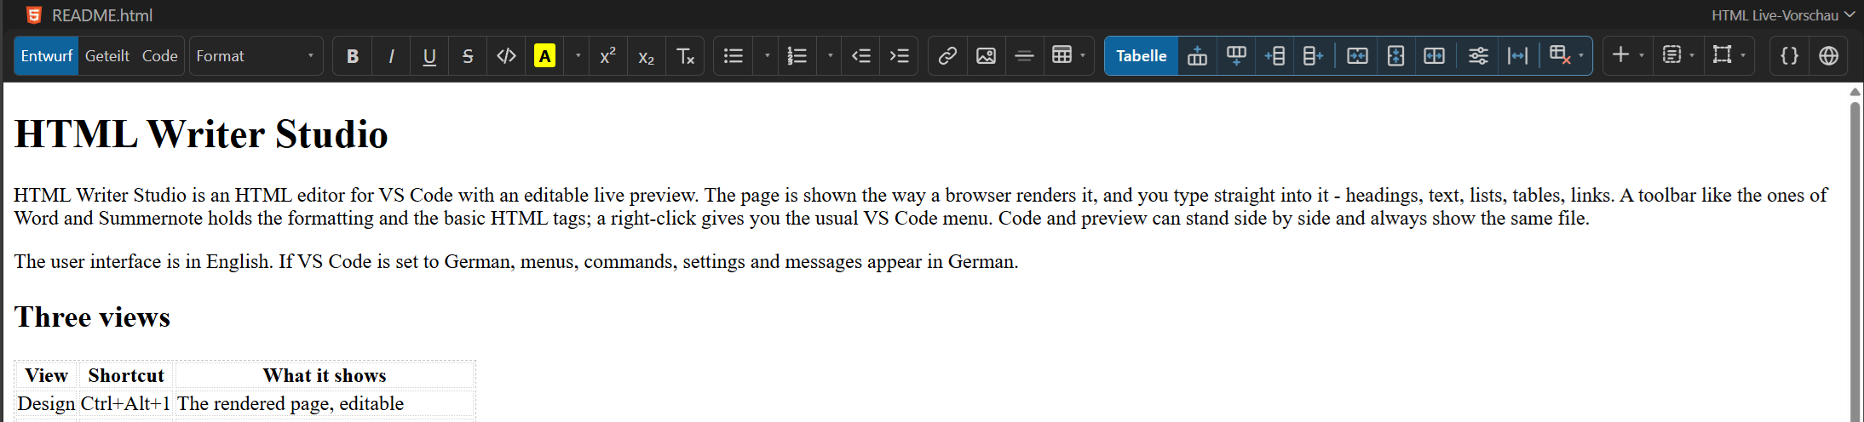
Task: Click the Ctrl+Alt+1 table cell
Action: tap(126, 403)
